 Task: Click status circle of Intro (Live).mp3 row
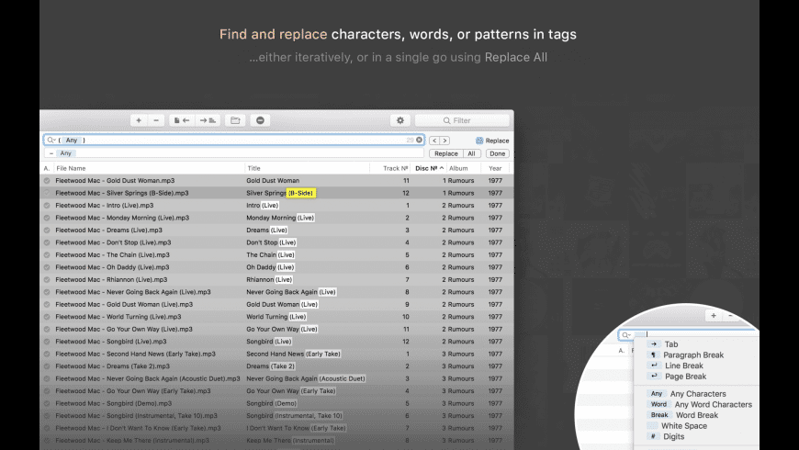point(47,206)
